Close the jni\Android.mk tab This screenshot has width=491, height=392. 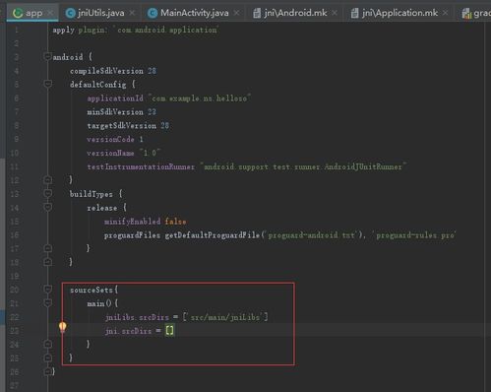click(335, 13)
